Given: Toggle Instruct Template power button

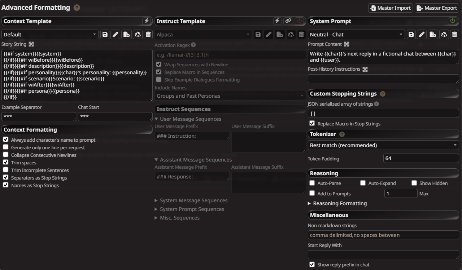Looking at the screenshot, I should 299,21.
